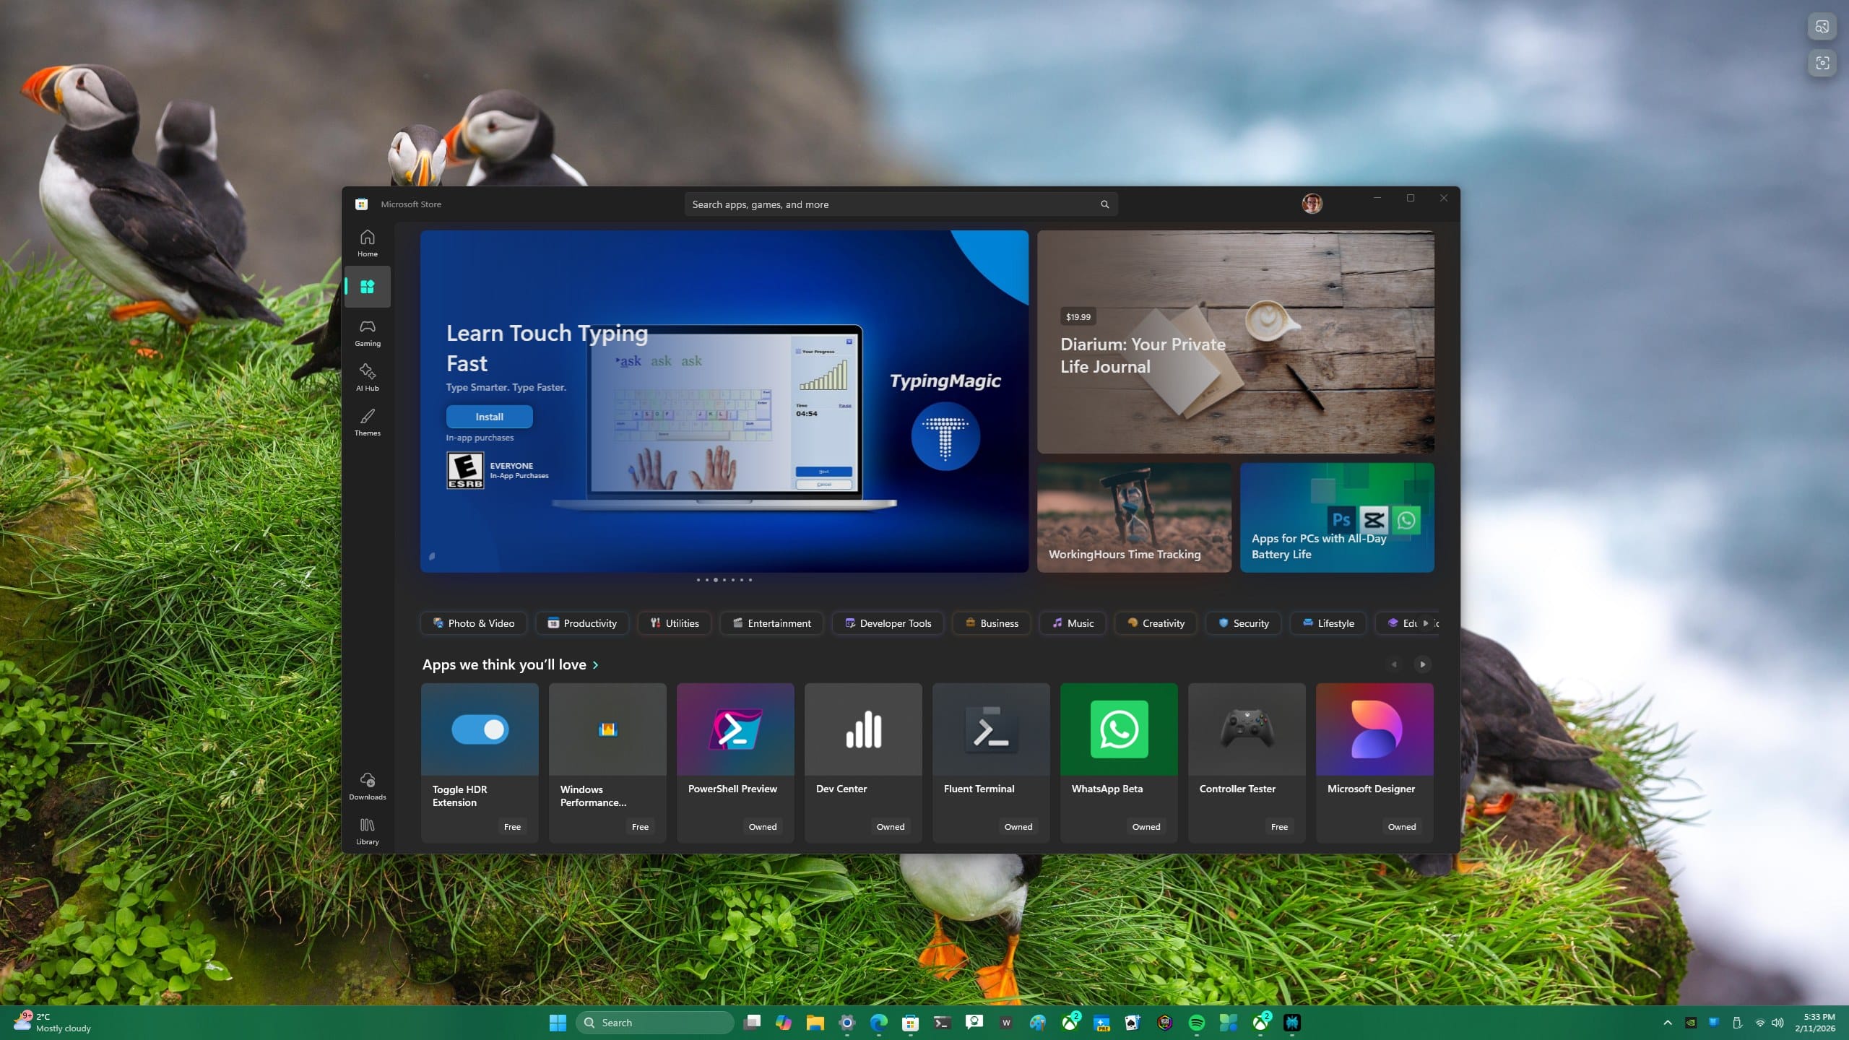
Task: Open the WorkingHours Time Tracking tile
Action: tap(1134, 517)
